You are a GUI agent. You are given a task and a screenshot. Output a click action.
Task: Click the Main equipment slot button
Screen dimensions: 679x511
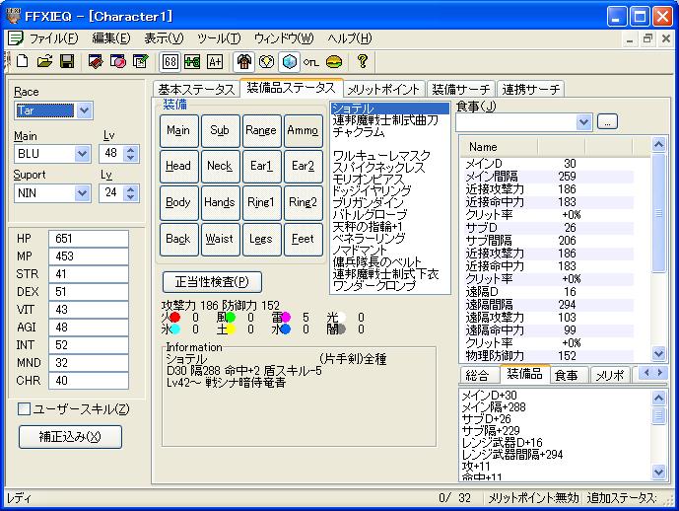tap(178, 130)
